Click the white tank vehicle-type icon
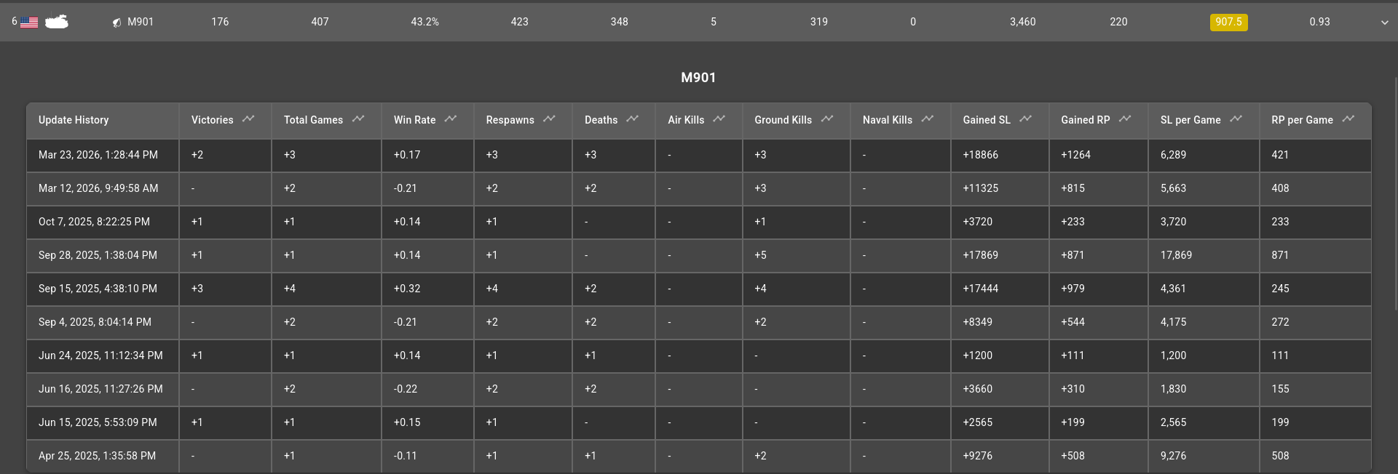 [57, 22]
